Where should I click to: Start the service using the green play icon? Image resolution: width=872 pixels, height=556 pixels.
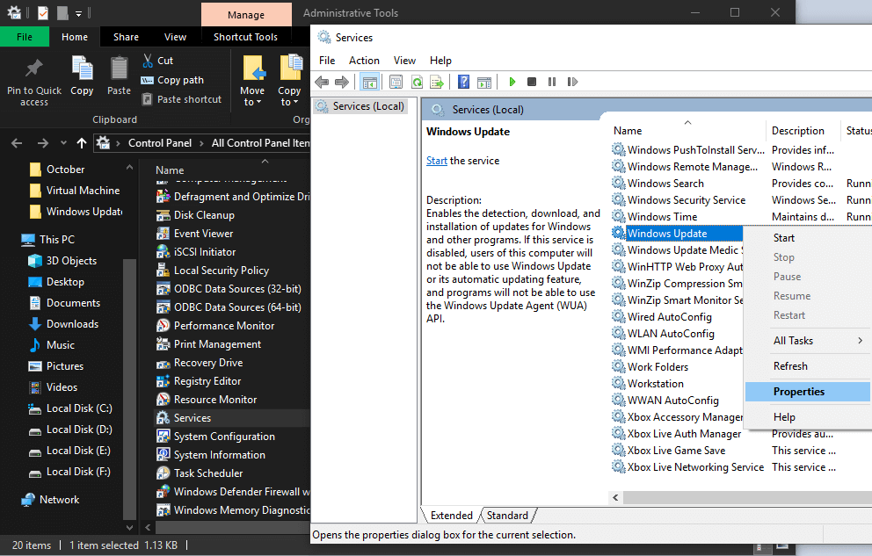click(512, 82)
